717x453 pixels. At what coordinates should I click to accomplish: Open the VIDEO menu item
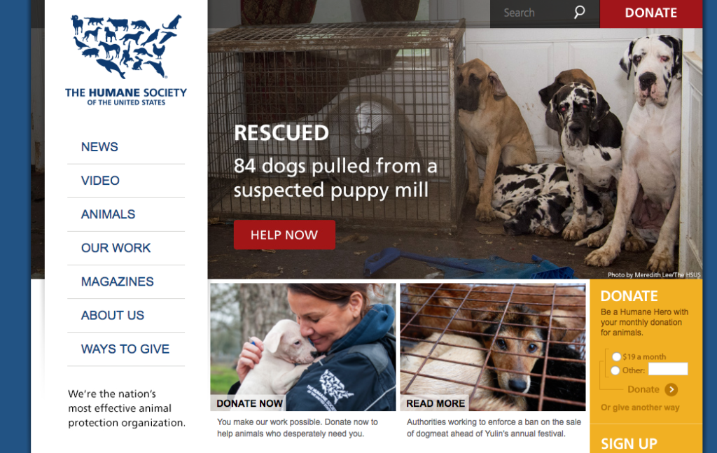100,181
